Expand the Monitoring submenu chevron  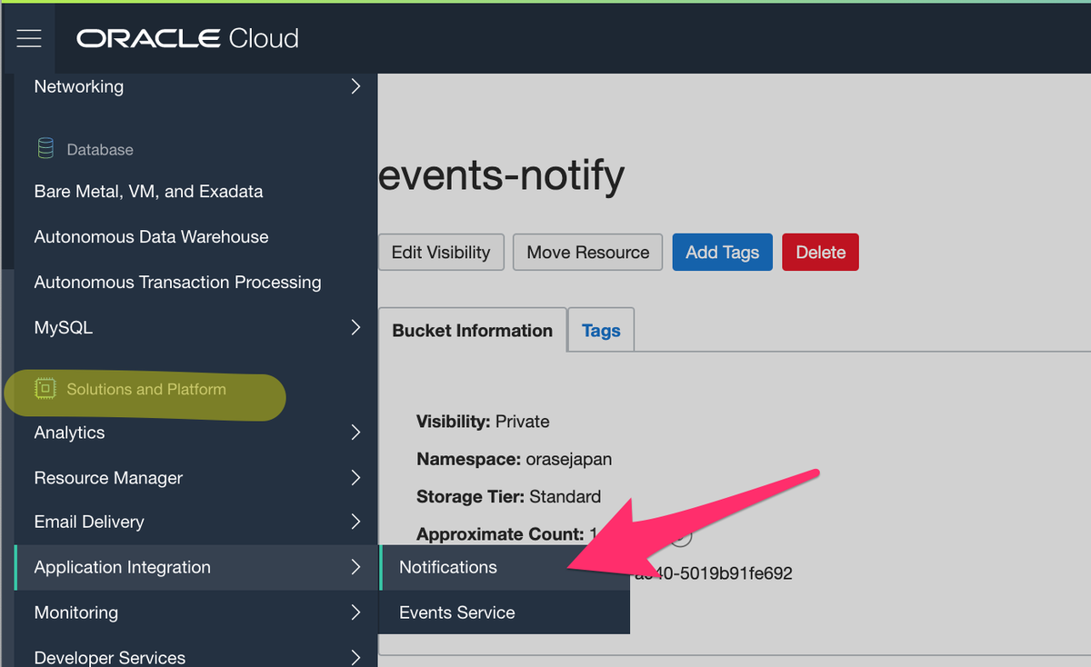point(355,612)
